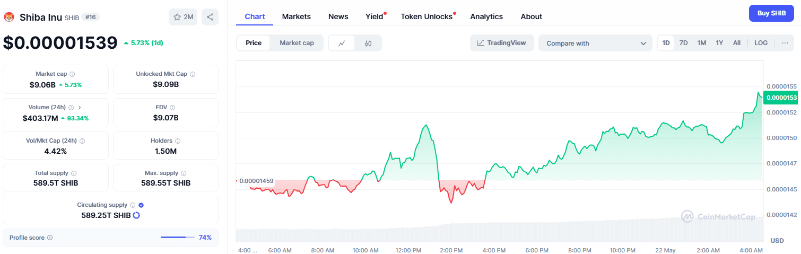Click the 12:00 PM time axis label
This screenshot has height=254, width=801.
pos(408,250)
